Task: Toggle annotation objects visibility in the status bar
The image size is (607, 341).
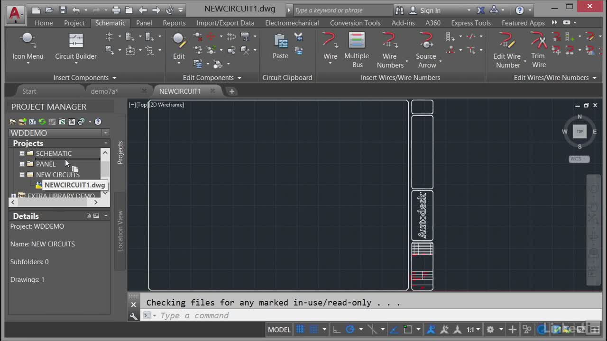Action: [432, 330]
